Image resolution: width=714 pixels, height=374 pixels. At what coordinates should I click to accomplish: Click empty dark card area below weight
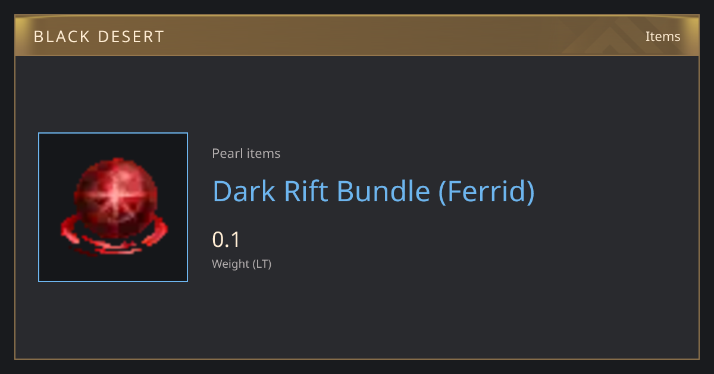click(416, 315)
